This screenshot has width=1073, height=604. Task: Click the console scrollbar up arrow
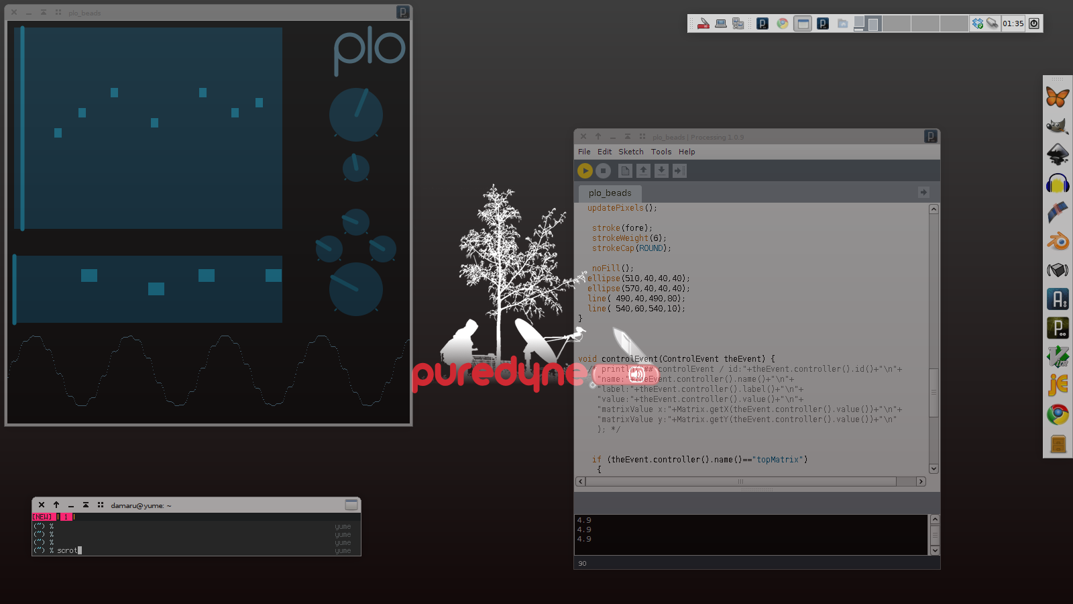coord(935,519)
